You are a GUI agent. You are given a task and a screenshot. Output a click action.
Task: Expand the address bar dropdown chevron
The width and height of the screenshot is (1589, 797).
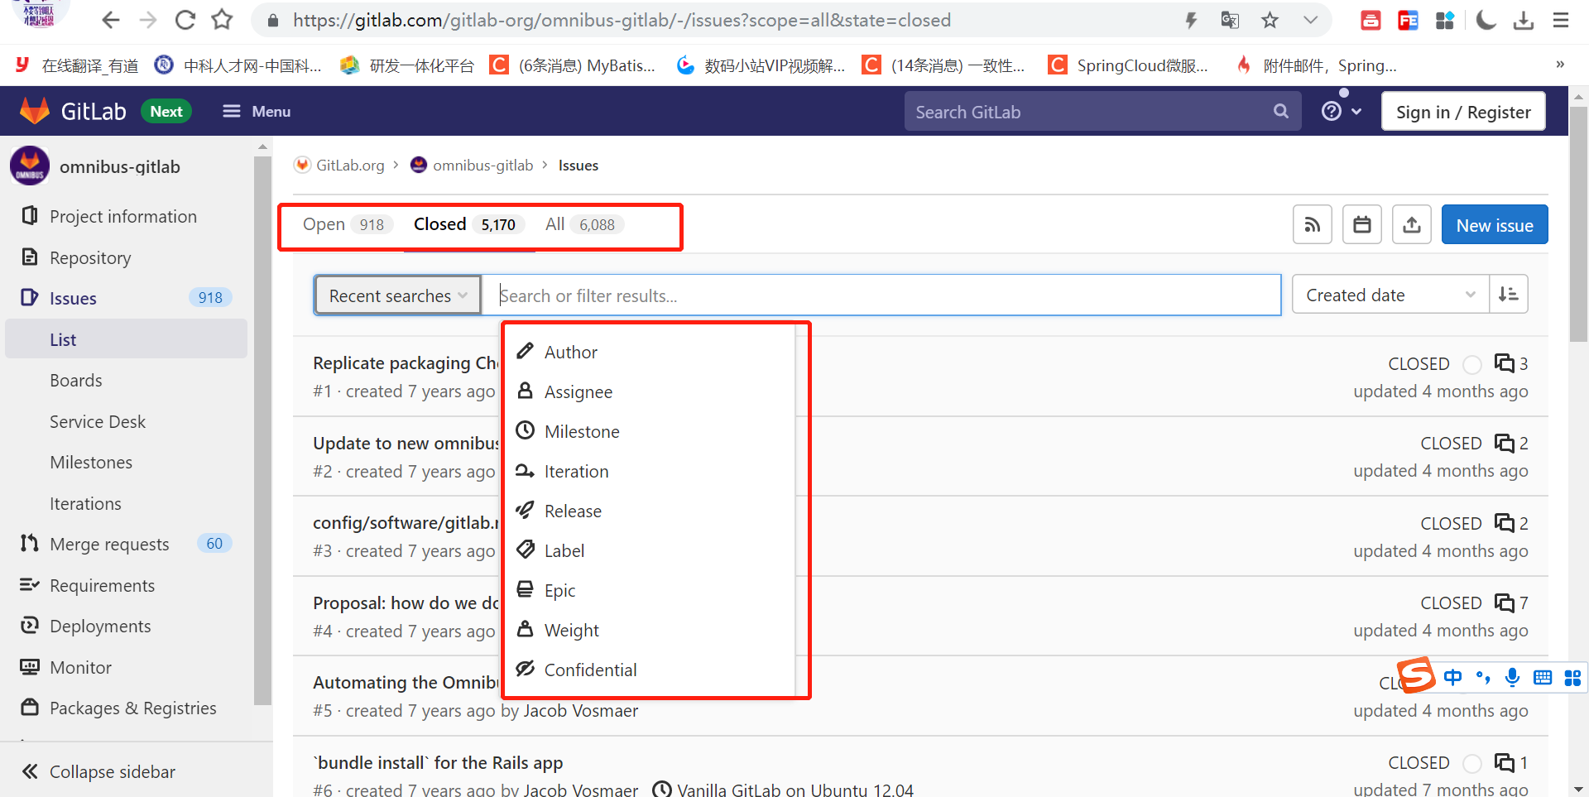[x=1310, y=20]
